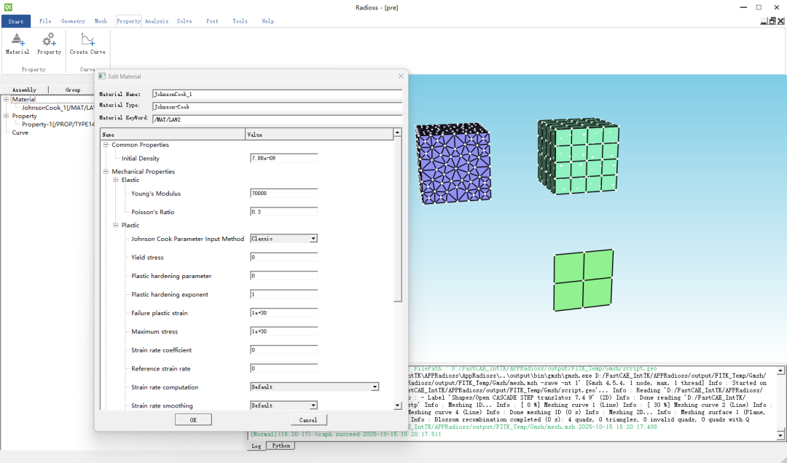Click the Material KeyWord field
Viewport: 787px width, 463px height.
click(277, 119)
